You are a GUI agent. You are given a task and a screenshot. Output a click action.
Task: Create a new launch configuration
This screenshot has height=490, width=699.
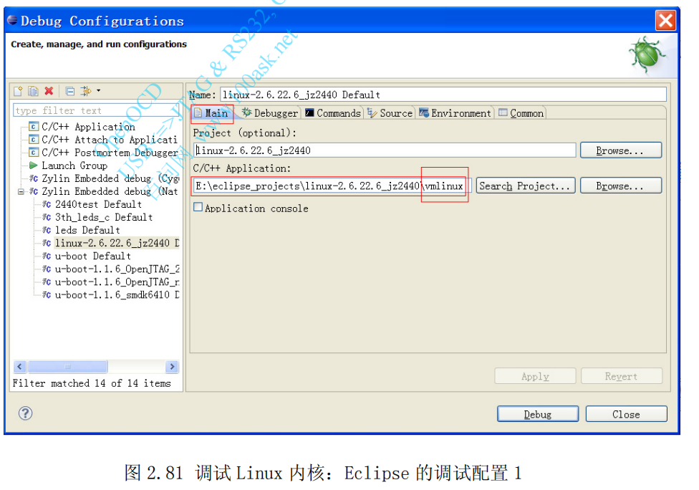point(18,90)
